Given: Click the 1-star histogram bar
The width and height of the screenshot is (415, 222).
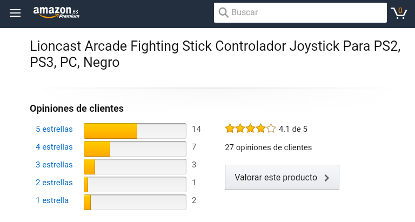Looking at the screenshot, I should coord(135,202).
